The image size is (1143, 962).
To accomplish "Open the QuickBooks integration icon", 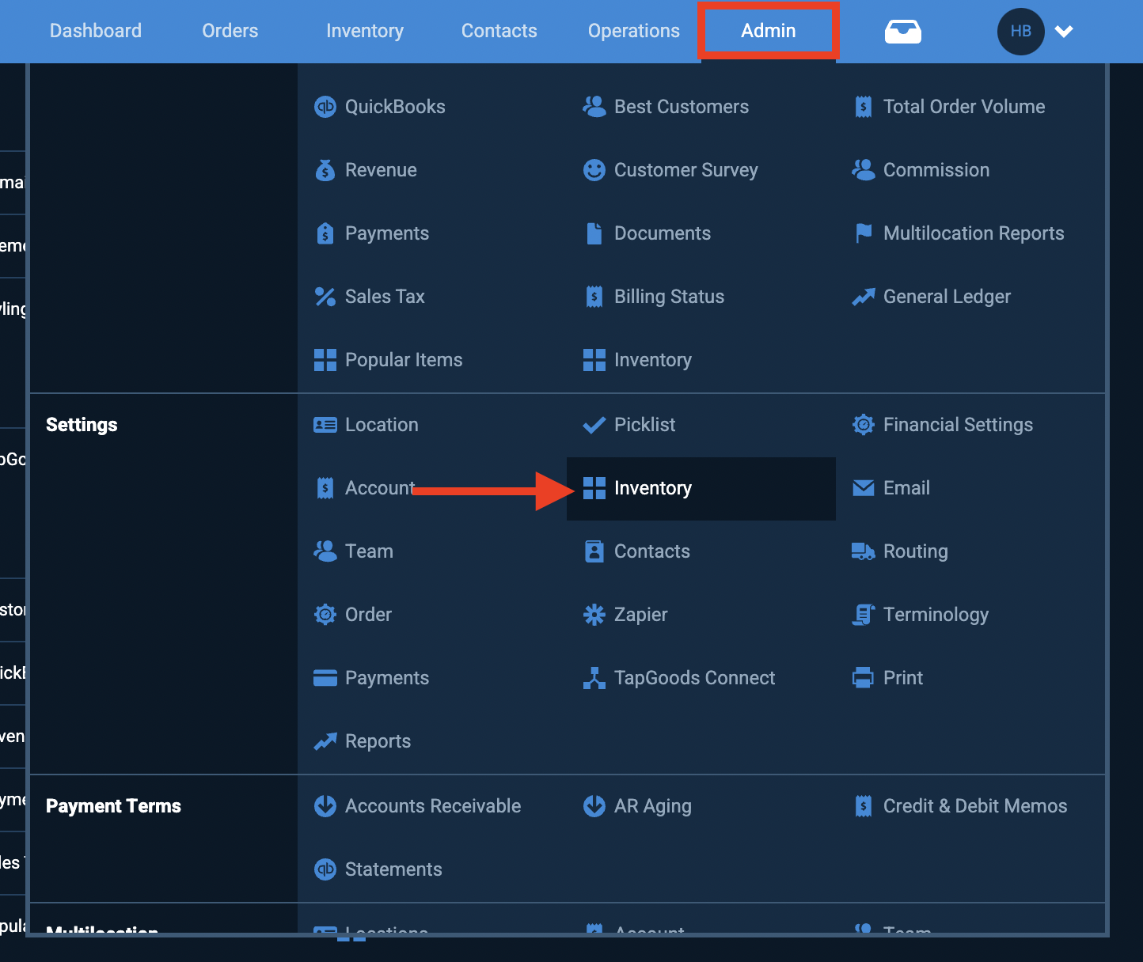I will coord(325,106).
